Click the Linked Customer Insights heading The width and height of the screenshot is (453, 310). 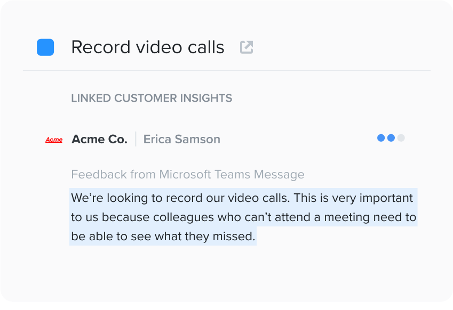[152, 98]
